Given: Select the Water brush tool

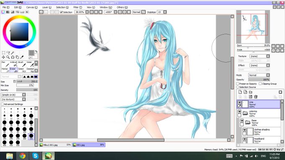Looking at the screenshot, I should [30, 64].
